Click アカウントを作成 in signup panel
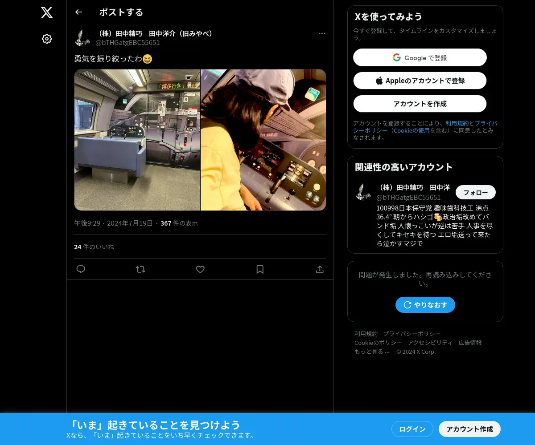This screenshot has height=445, width=535. click(x=420, y=104)
